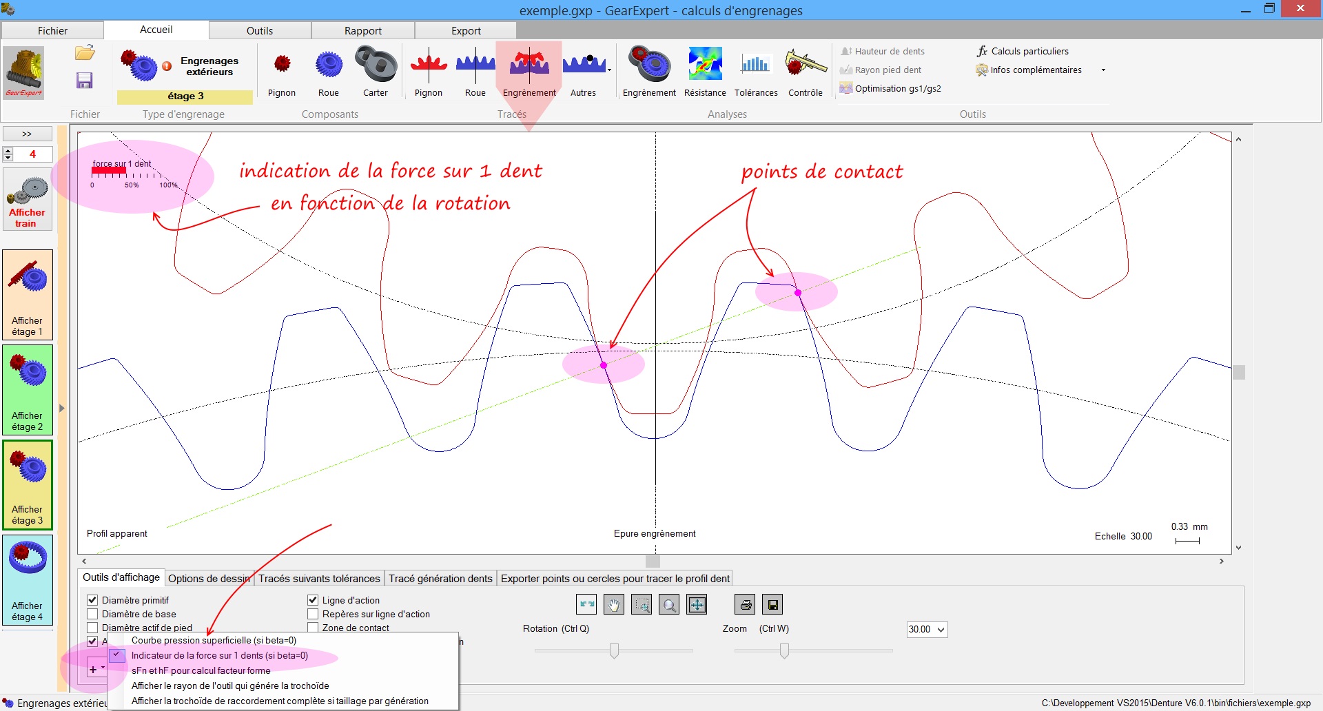Click the GearExpert logo icon
The width and height of the screenshot is (1323, 711).
(x=24, y=72)
